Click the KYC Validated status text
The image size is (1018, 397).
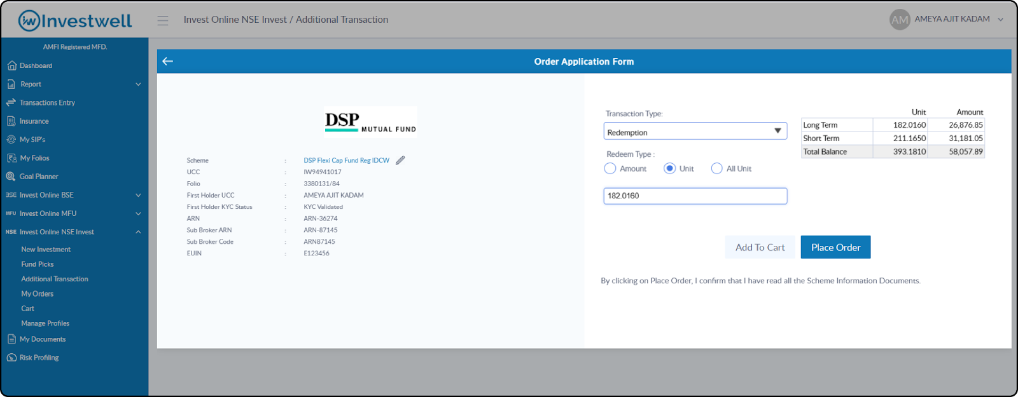pyautogui.click(x=323, y=206)
